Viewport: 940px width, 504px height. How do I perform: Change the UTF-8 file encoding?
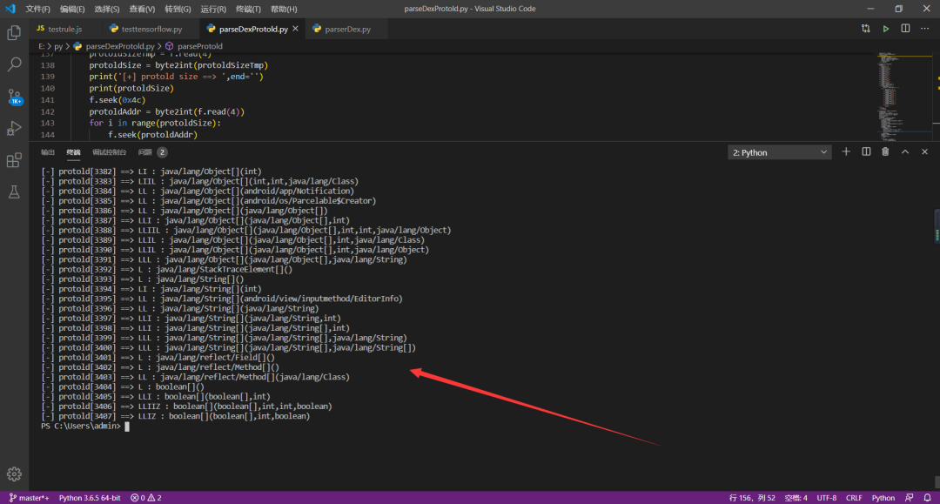tap(826, 498)
